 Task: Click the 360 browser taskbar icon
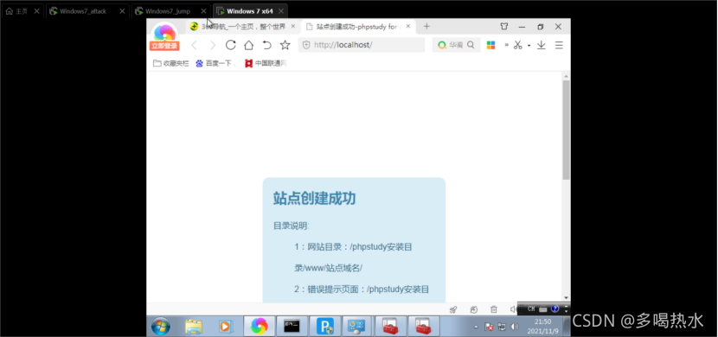[x=260, y=326]
